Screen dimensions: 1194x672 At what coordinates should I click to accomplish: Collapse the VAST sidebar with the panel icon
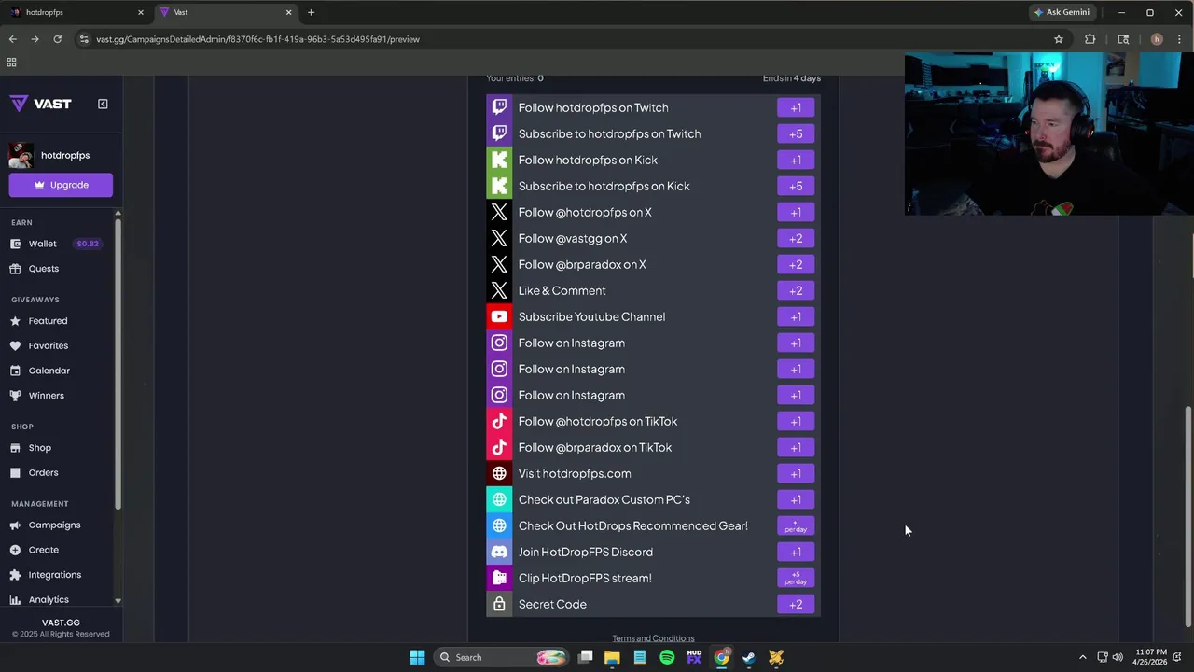103,104
